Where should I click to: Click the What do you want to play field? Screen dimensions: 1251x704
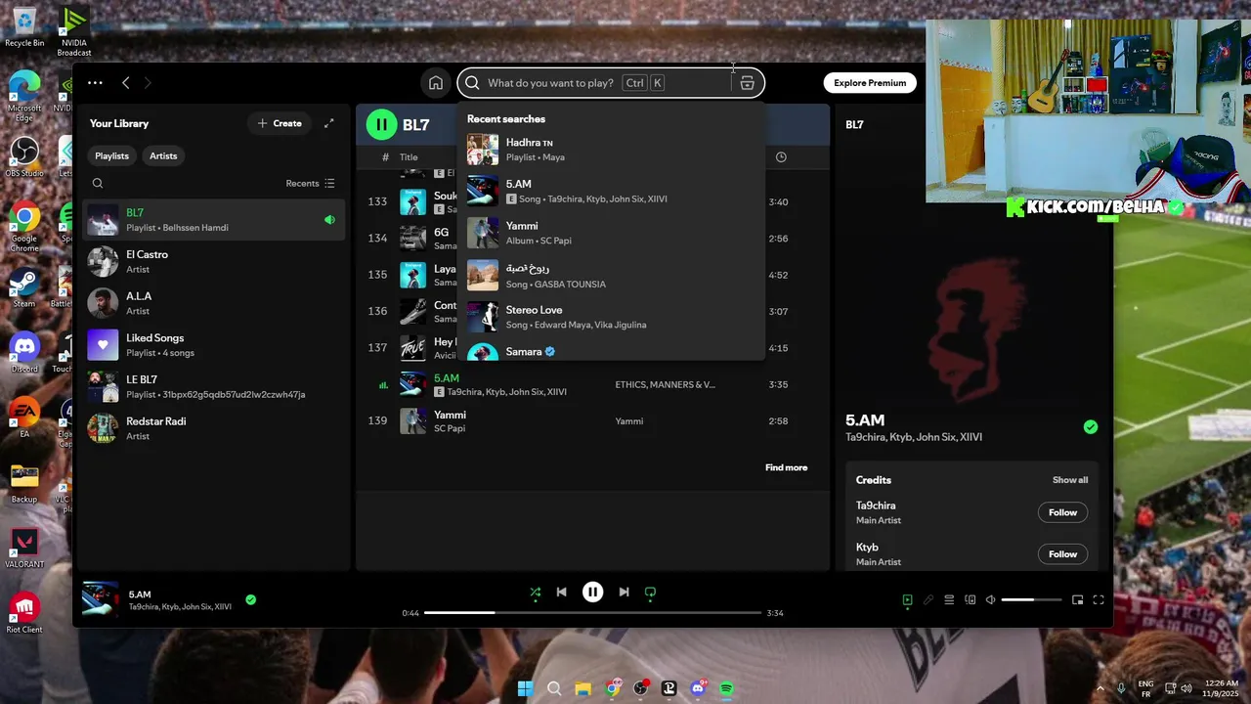pos(550,83)
